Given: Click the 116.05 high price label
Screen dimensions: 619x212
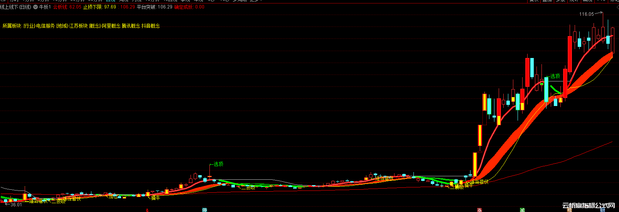Looking at the screenshot, I should point(586,14).
